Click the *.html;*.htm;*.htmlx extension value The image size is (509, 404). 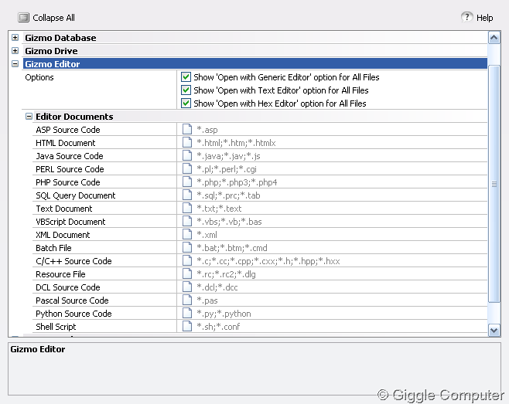point(236,143)
